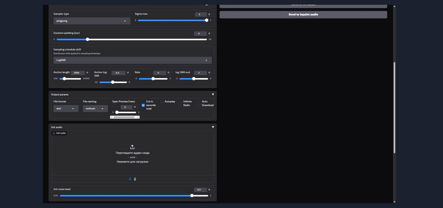Click the Send to inpaint audio button

(303, 14)
